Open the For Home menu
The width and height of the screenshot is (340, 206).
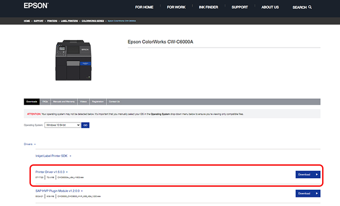coord(144,7)
